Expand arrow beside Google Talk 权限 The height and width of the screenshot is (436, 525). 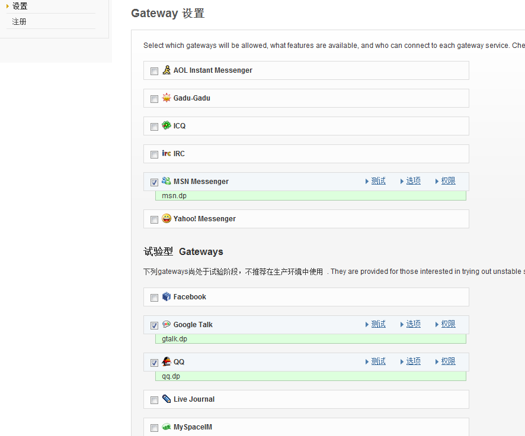[437, 324]
